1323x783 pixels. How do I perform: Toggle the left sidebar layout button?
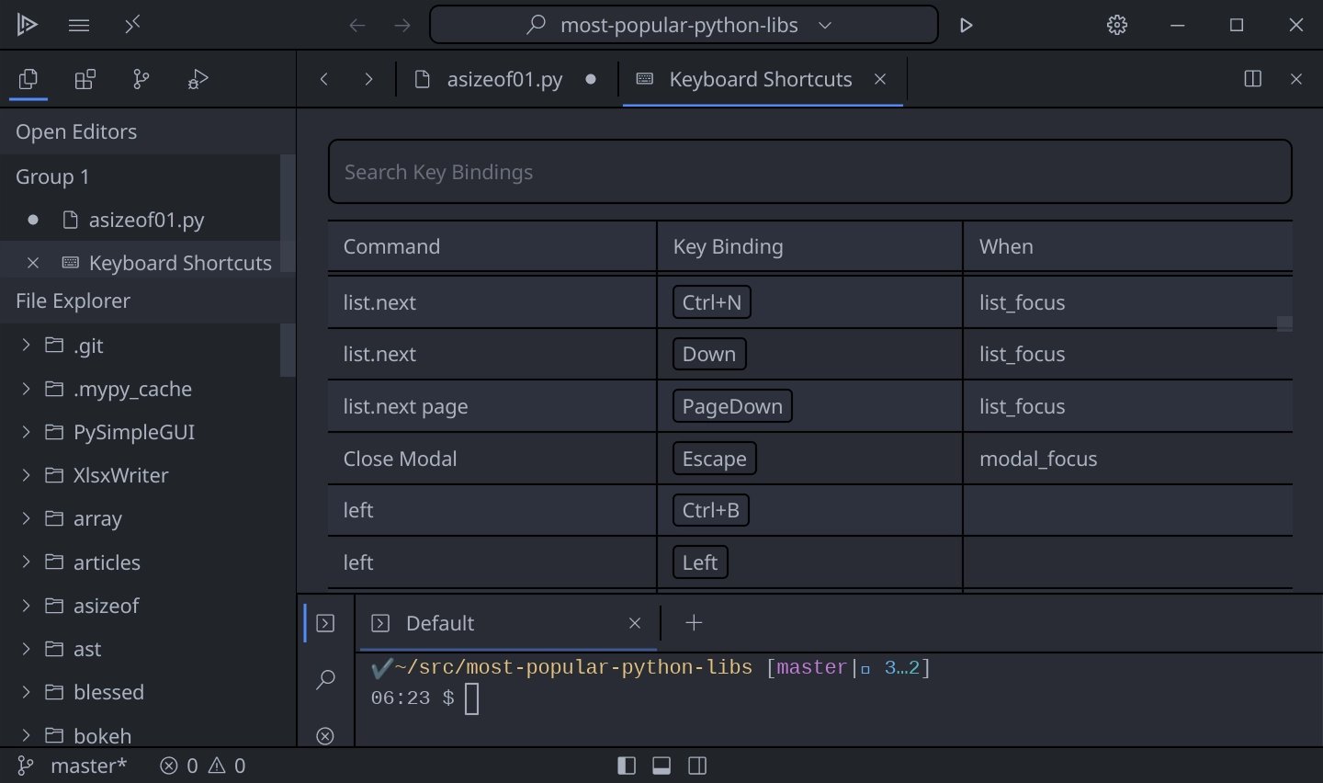click(627, 766)
